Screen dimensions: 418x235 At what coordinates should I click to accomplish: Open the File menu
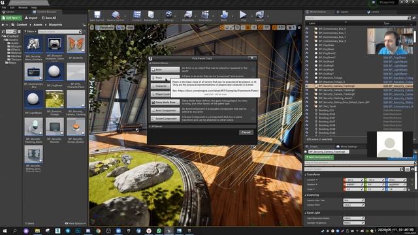4,7
